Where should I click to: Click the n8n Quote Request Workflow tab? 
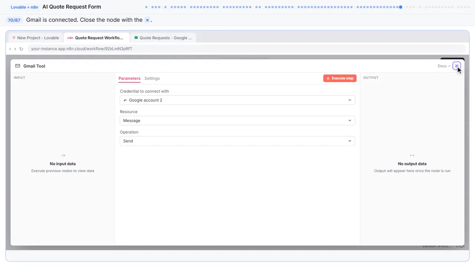pos(96,38)
